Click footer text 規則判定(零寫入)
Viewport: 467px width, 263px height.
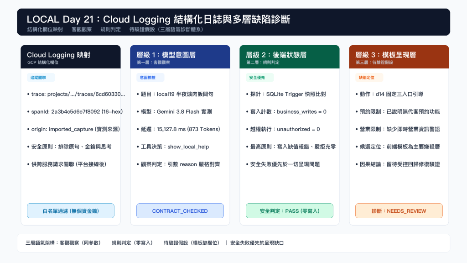tap(133, 243)
